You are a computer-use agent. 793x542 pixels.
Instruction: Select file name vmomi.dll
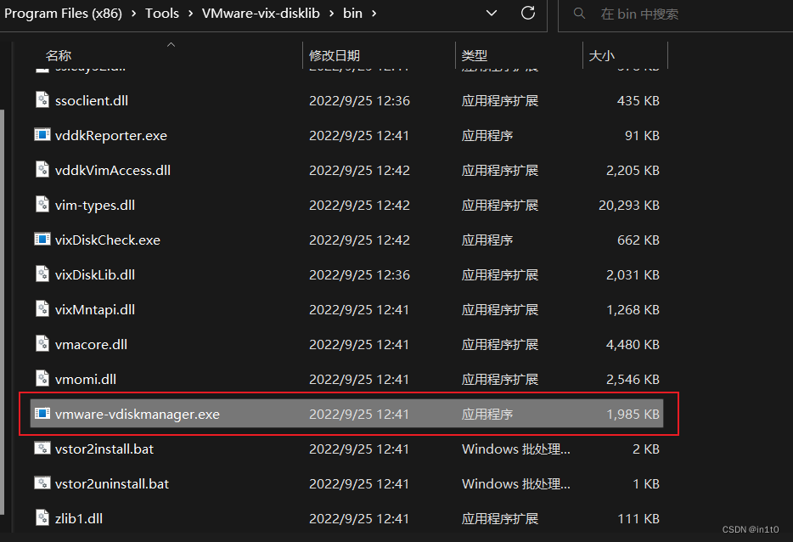pos(86,380)
